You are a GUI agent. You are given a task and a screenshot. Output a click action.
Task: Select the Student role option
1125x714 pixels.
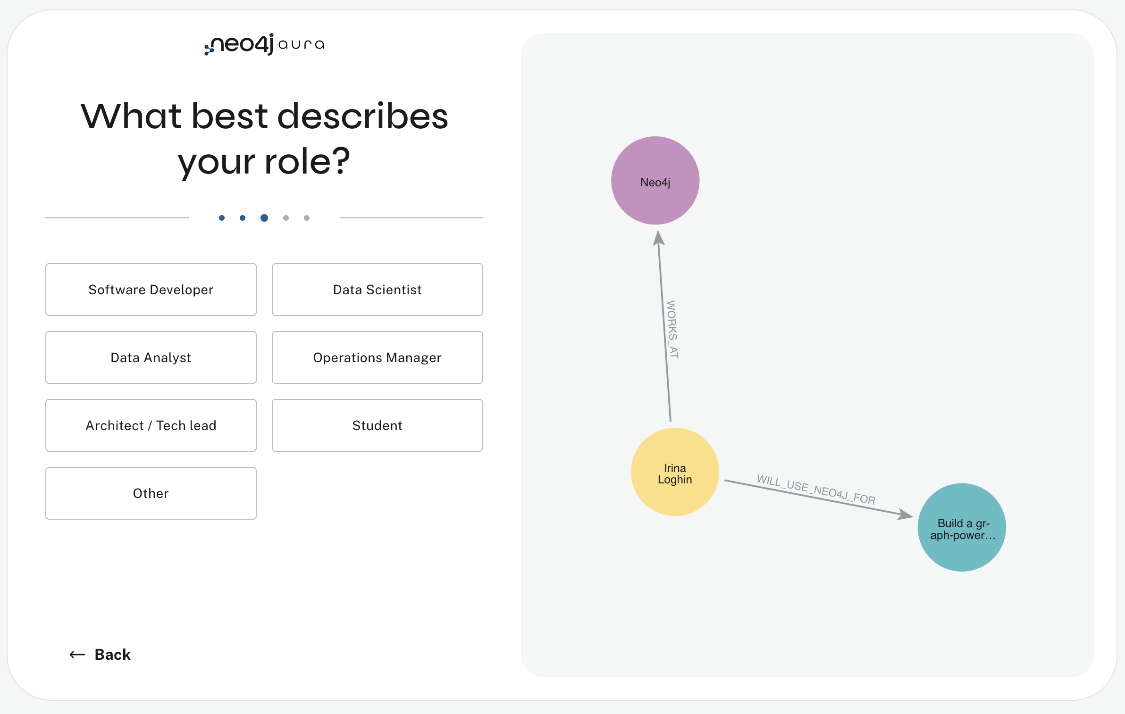coord(377,425)
